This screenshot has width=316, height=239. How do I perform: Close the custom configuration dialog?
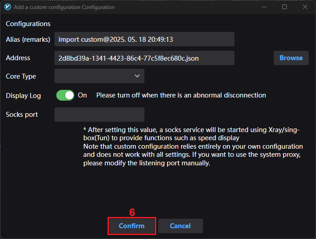pyautogui.click(x=305, y=7)
